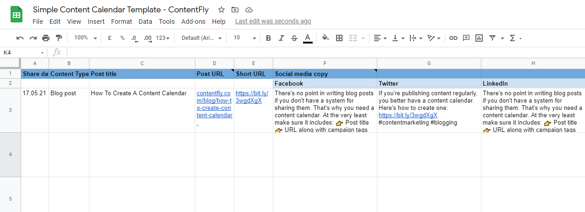This screenshot has height=212, width=585.
Task: Check the cloud document status icon
Action: [x=249, y=10]
